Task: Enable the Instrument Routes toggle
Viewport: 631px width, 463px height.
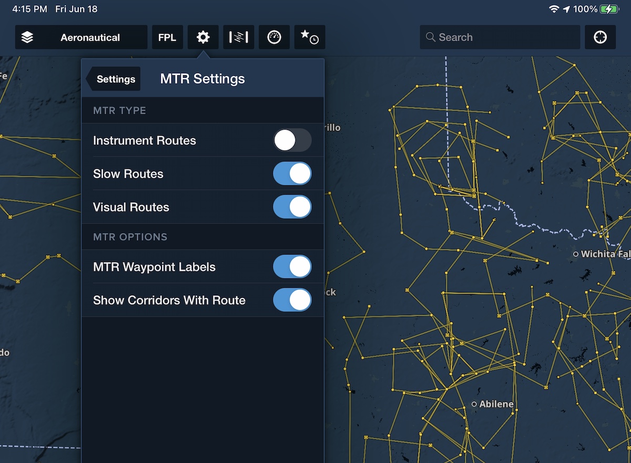Action: (x=292, y=140)
